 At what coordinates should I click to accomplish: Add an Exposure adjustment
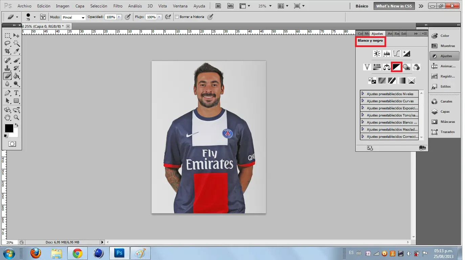(x=406, y=53)
